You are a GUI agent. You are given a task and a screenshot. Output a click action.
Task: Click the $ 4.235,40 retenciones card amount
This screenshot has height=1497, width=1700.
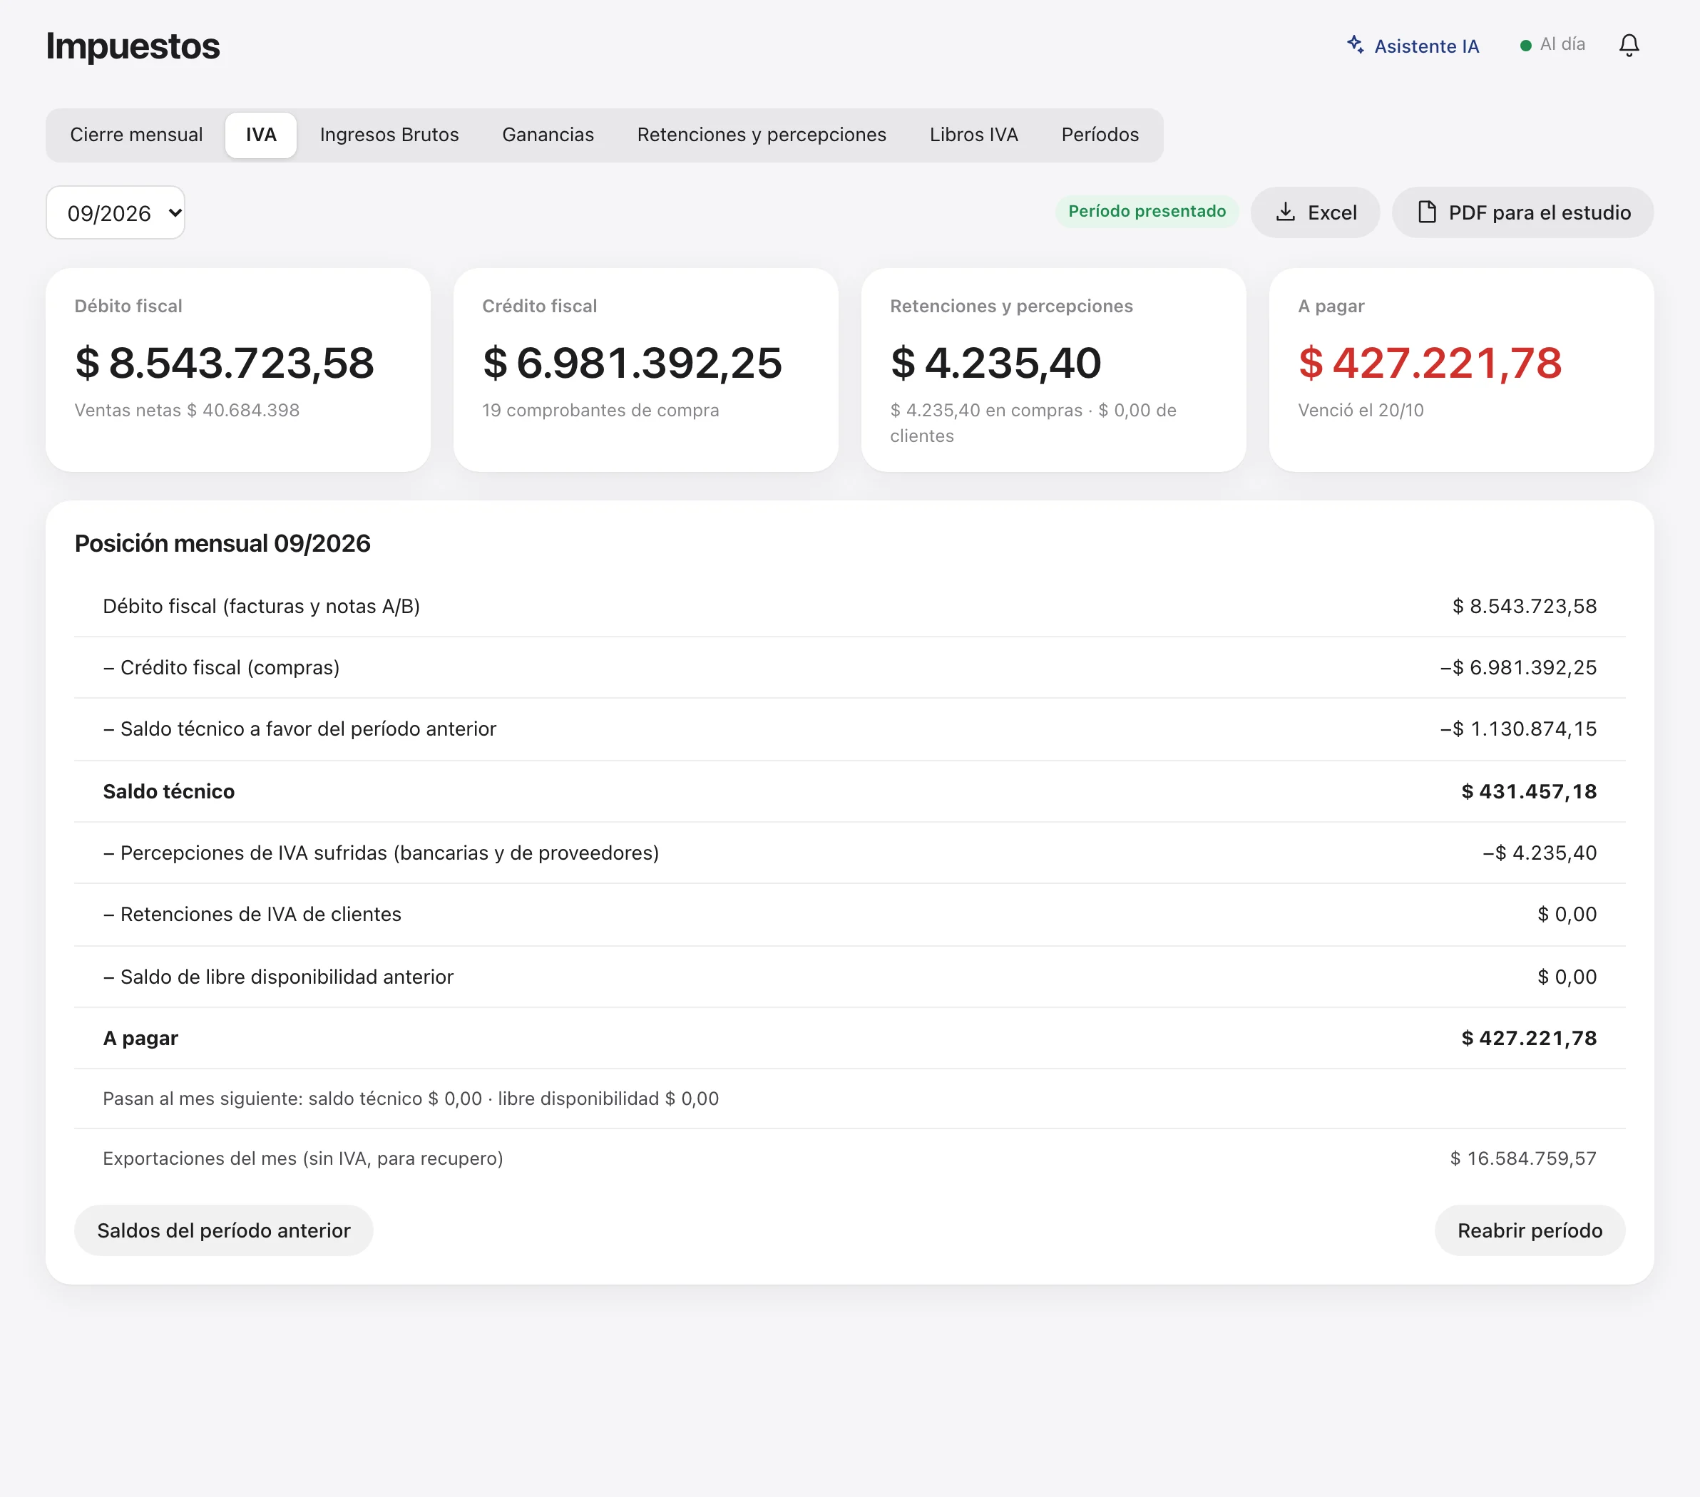point(995,364)
